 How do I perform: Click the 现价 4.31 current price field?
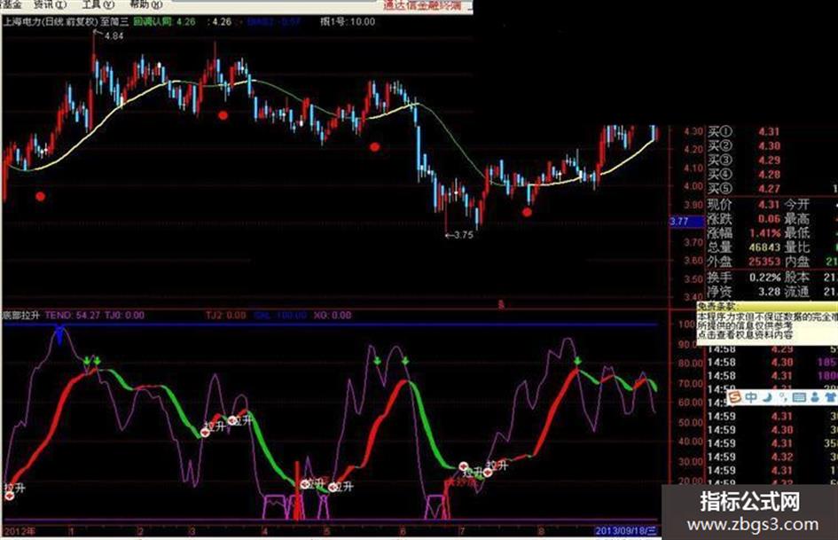pos(744,205)
